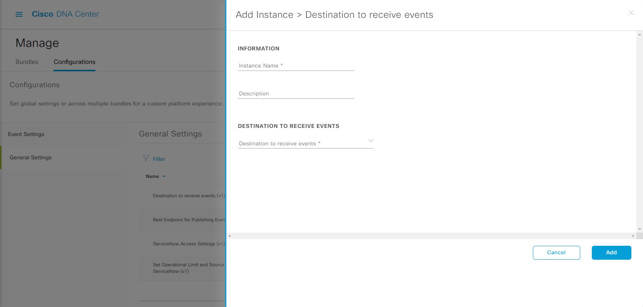
Task: Focus the Instance Name field
Action: (x=296, y=66)
